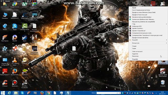Open the Windows Start button
Viewport: 168px width, 95px height.
(x=3, y=93)
